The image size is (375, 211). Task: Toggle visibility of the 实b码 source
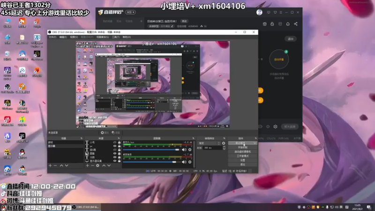[115, 150]
